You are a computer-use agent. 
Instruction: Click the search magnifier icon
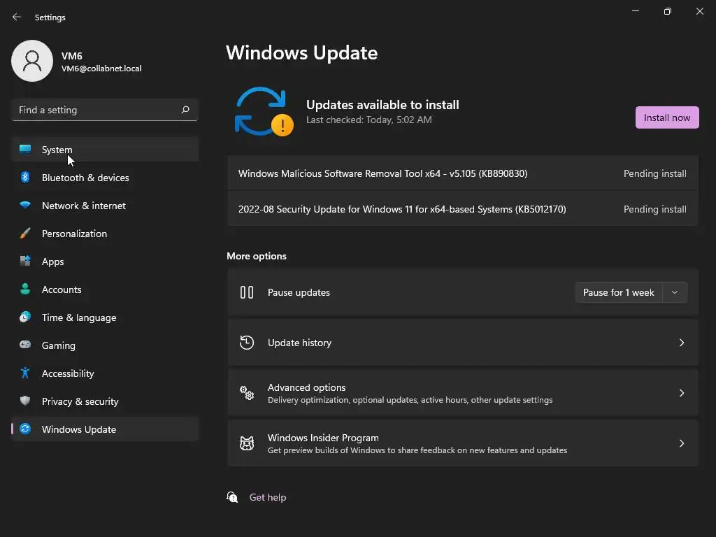tap(185, 110)
